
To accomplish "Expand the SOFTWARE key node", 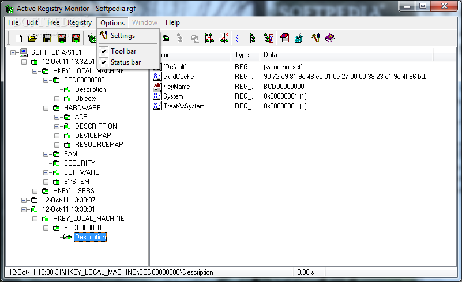I will [46, 172].
